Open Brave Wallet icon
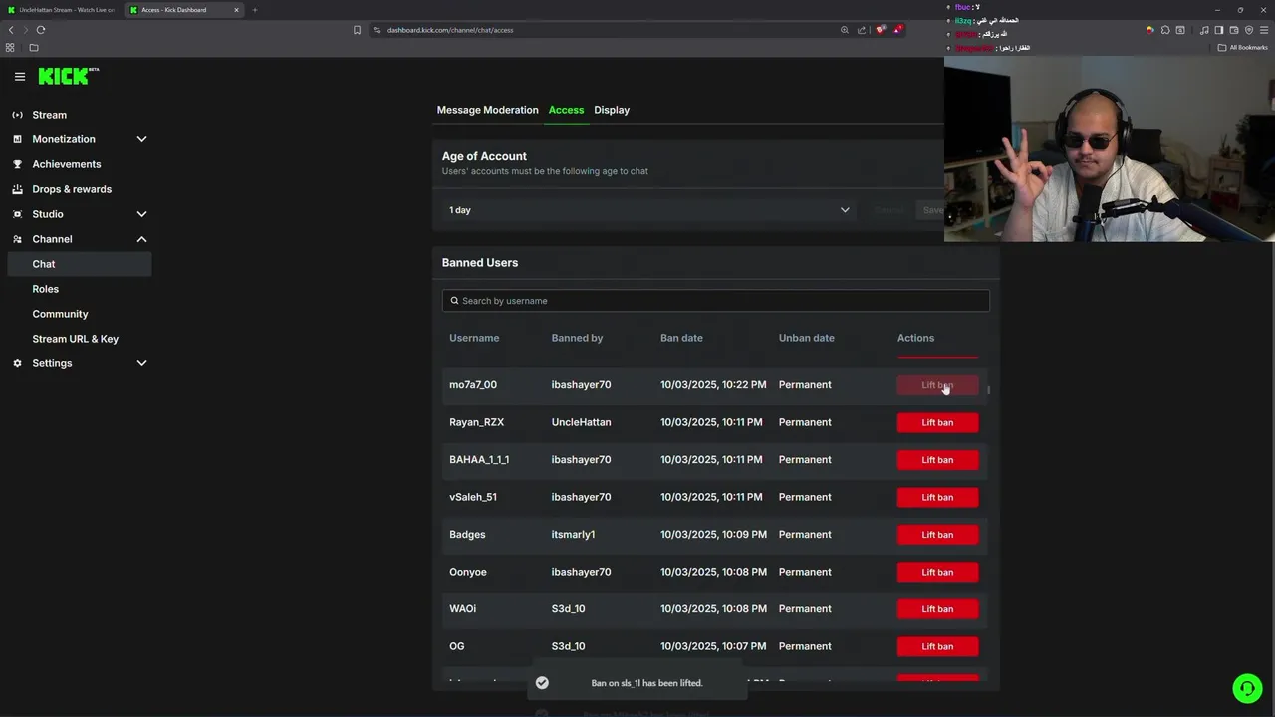1275x717 pixels. [x=1234, y=30]
